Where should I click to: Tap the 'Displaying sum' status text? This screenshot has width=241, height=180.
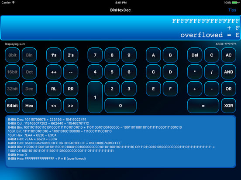click(x=15, y=44)
